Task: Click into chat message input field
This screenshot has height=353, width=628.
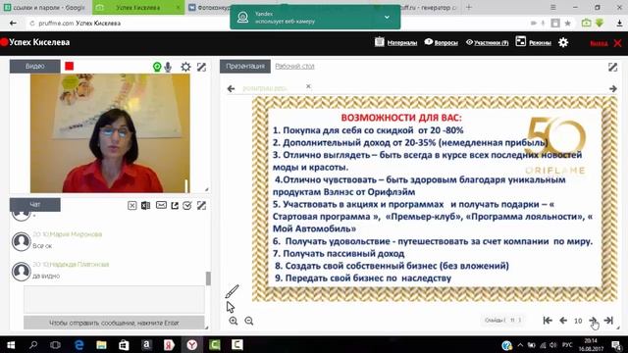Action: coord(114,299)
